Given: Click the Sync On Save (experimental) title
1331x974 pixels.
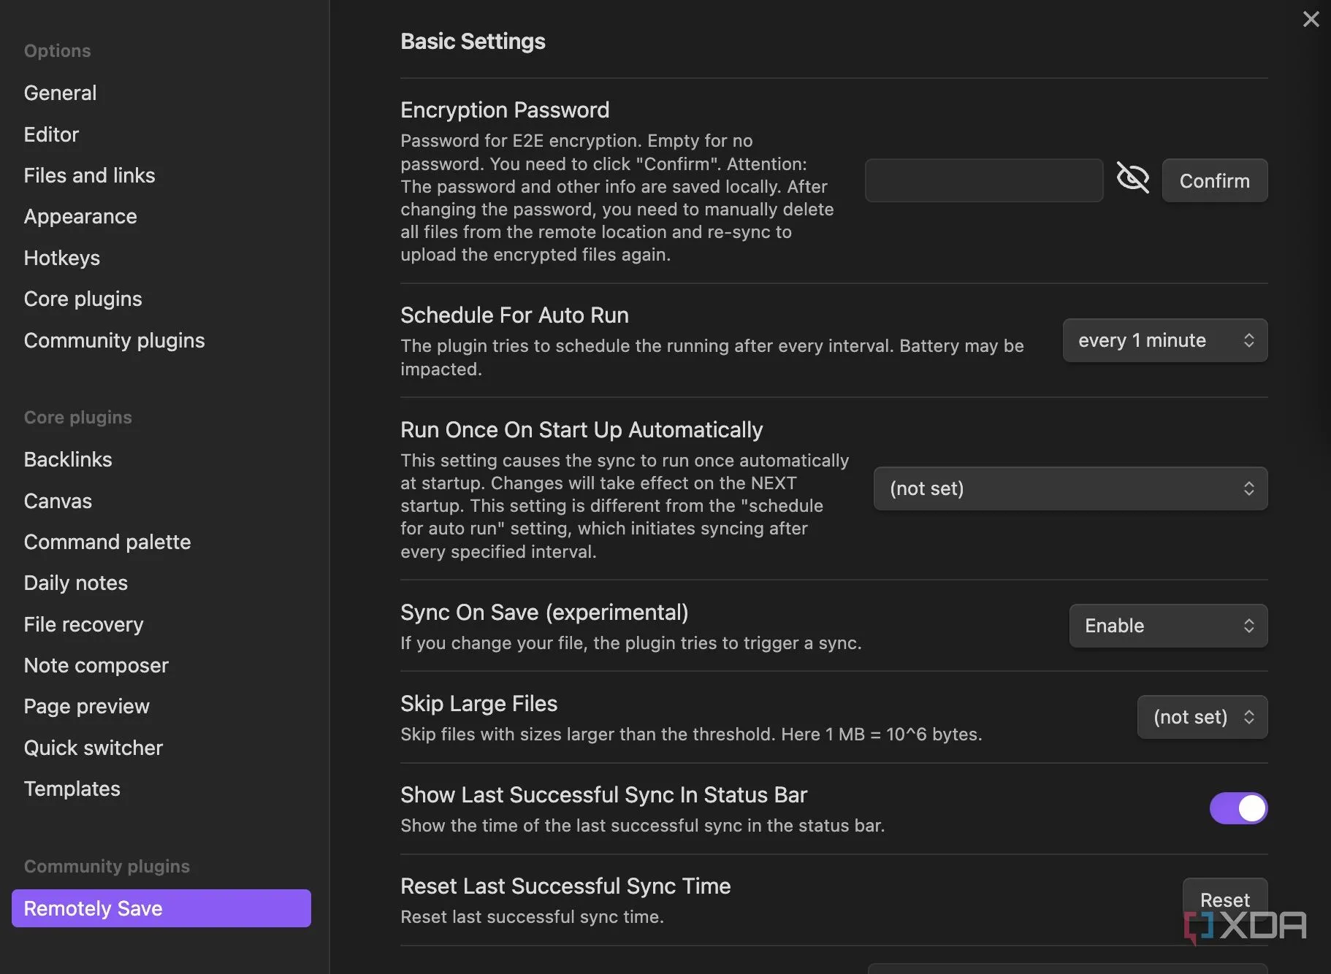Looking at the screenshot, I should coord(544,612).
